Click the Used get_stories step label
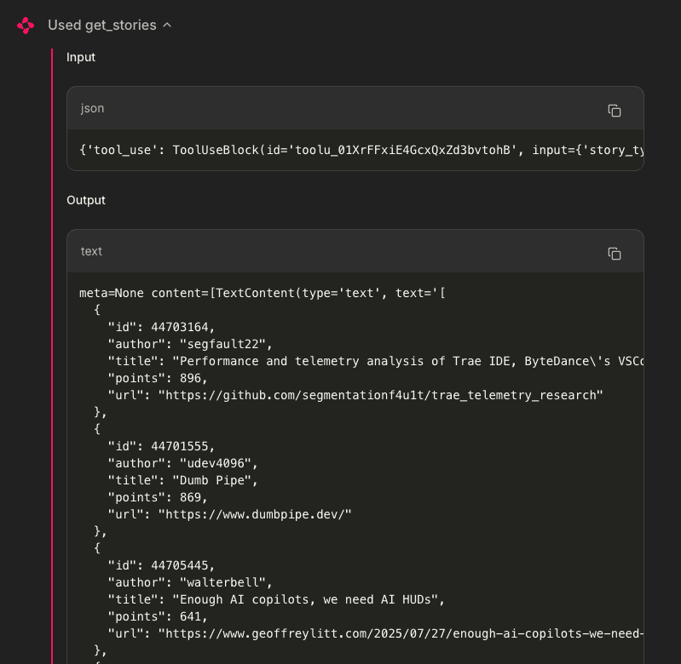Viewport: 681px width, 664px height. click(102, 26)
